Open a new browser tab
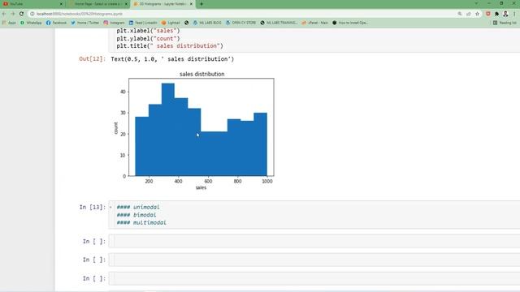 click(201, 4)
